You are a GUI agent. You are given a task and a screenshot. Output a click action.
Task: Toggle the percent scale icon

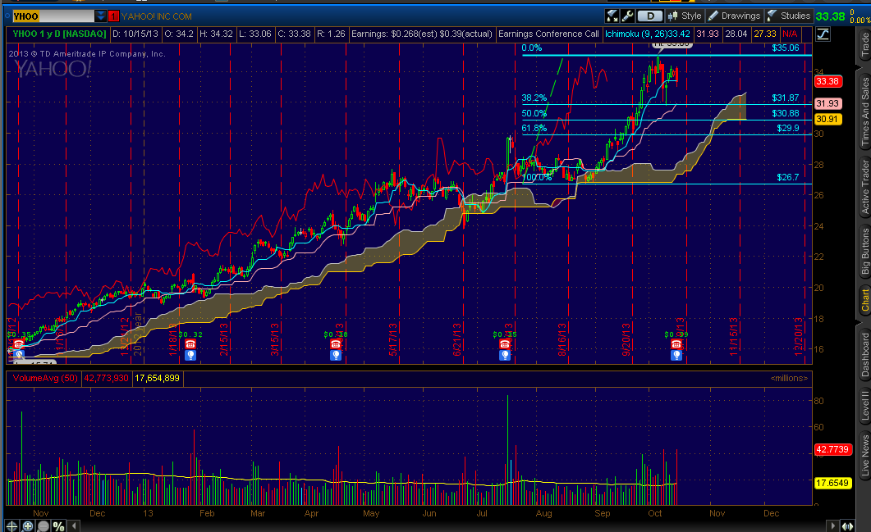coord(58,525)
